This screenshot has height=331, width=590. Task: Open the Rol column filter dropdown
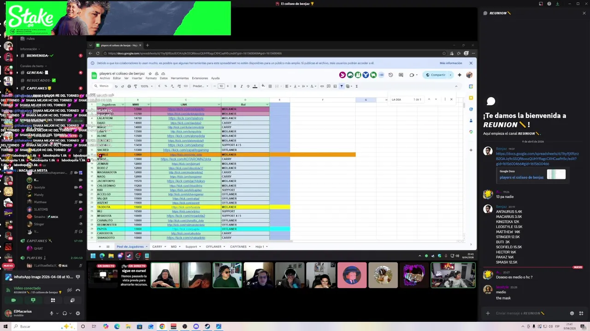tap(267, 104)
